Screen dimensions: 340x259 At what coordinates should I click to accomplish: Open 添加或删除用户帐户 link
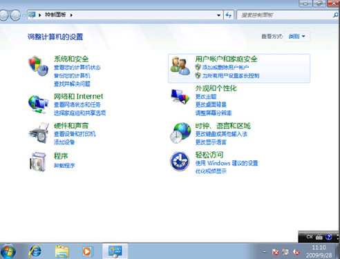[x=225, y=68]
